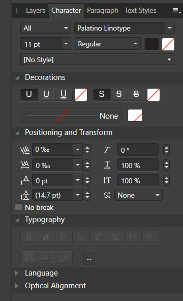Image resolution: width=183 pixels, height=301 pixels.
Task: Apply double underline decoration
Action: 64,94
